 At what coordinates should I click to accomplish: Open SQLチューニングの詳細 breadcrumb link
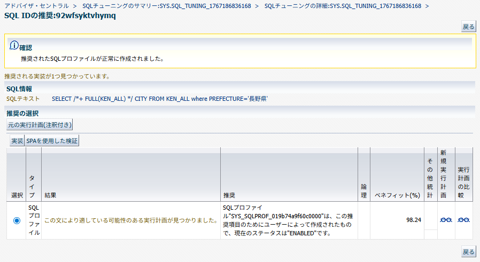click(x=342, y=6)
